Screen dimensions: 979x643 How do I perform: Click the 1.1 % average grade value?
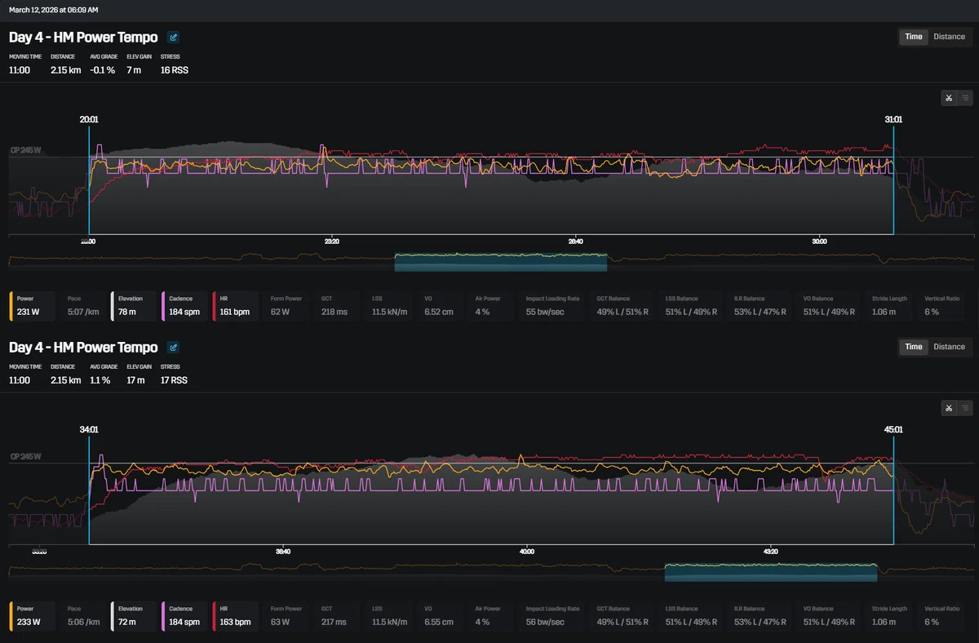[x=100, y=381]
